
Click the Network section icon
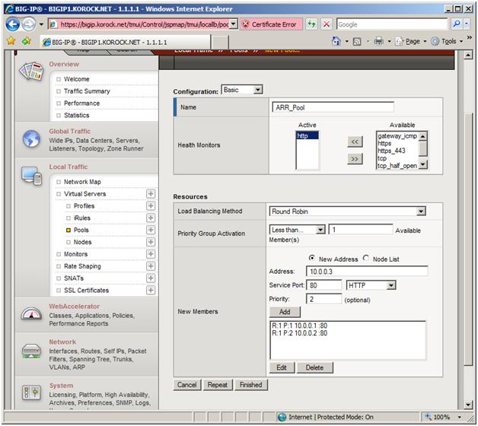tap(31, 351)
